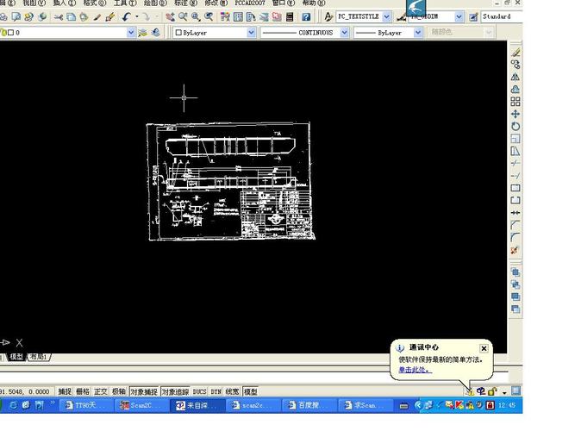Viewport: 575px width, 431px height.
Task: Toggle 对象追踪 object snap tracking
Action: click(175, 391)
